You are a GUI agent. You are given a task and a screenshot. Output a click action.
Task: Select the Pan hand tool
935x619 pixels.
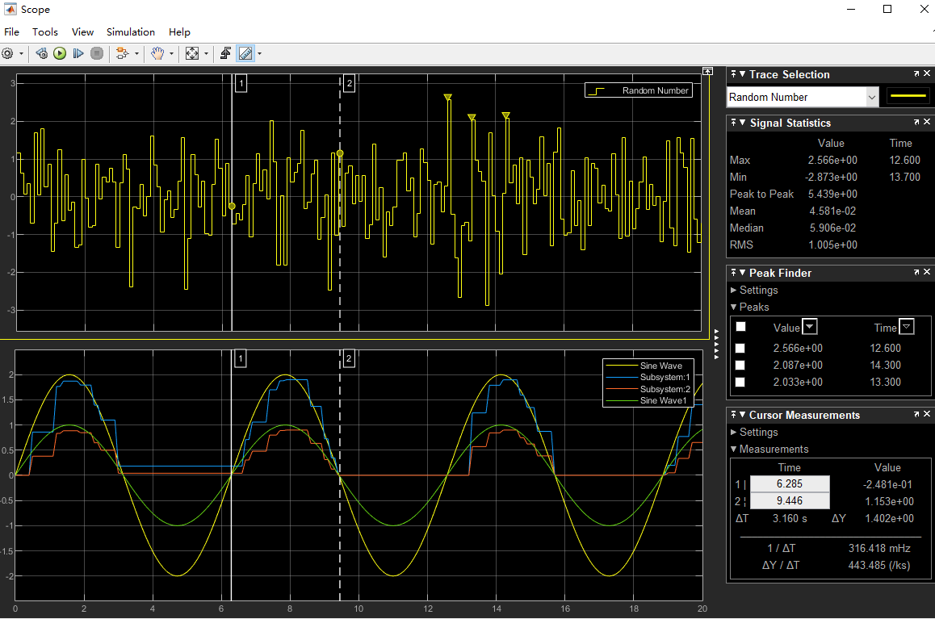[158, 54]
